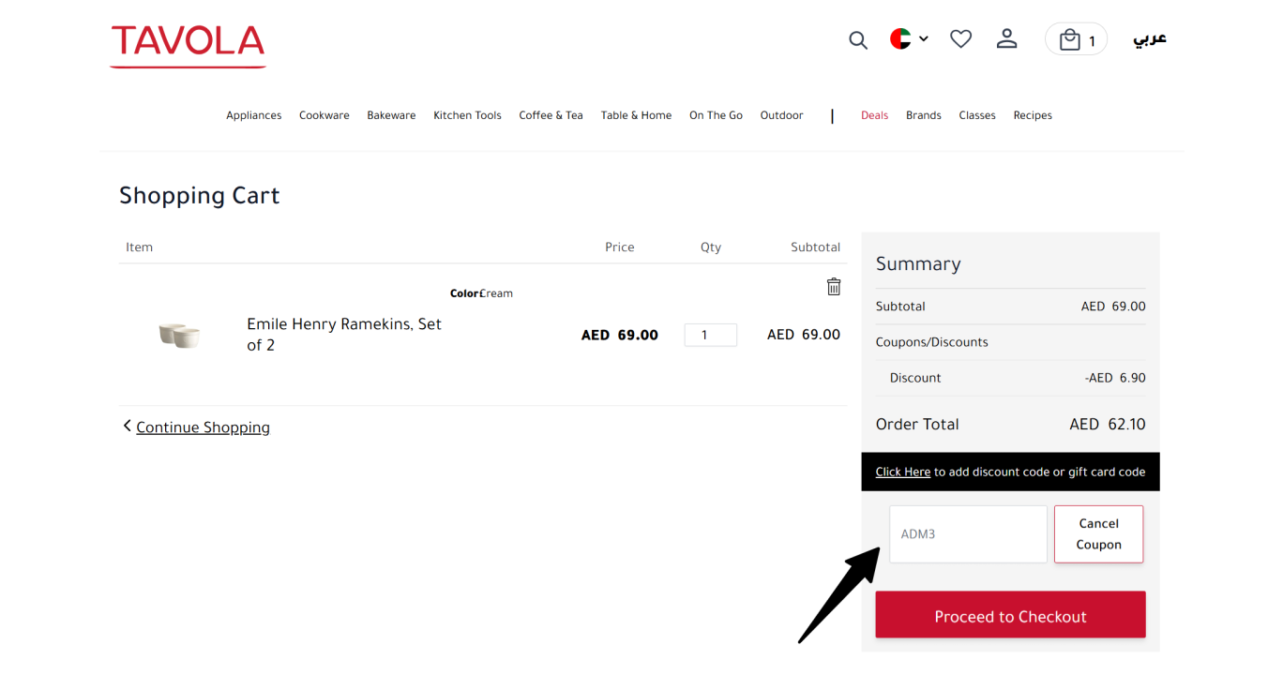This screenshot has width=1283, height=675.
Task: Click the Color Cream attribute text
Action: point(481,293)
